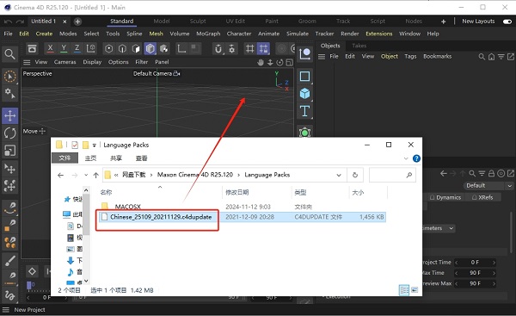Click the Redo arrow in Cinema 4D
Image resolution: width=516 pixels, height=316 pixels.
pos(21,22)
